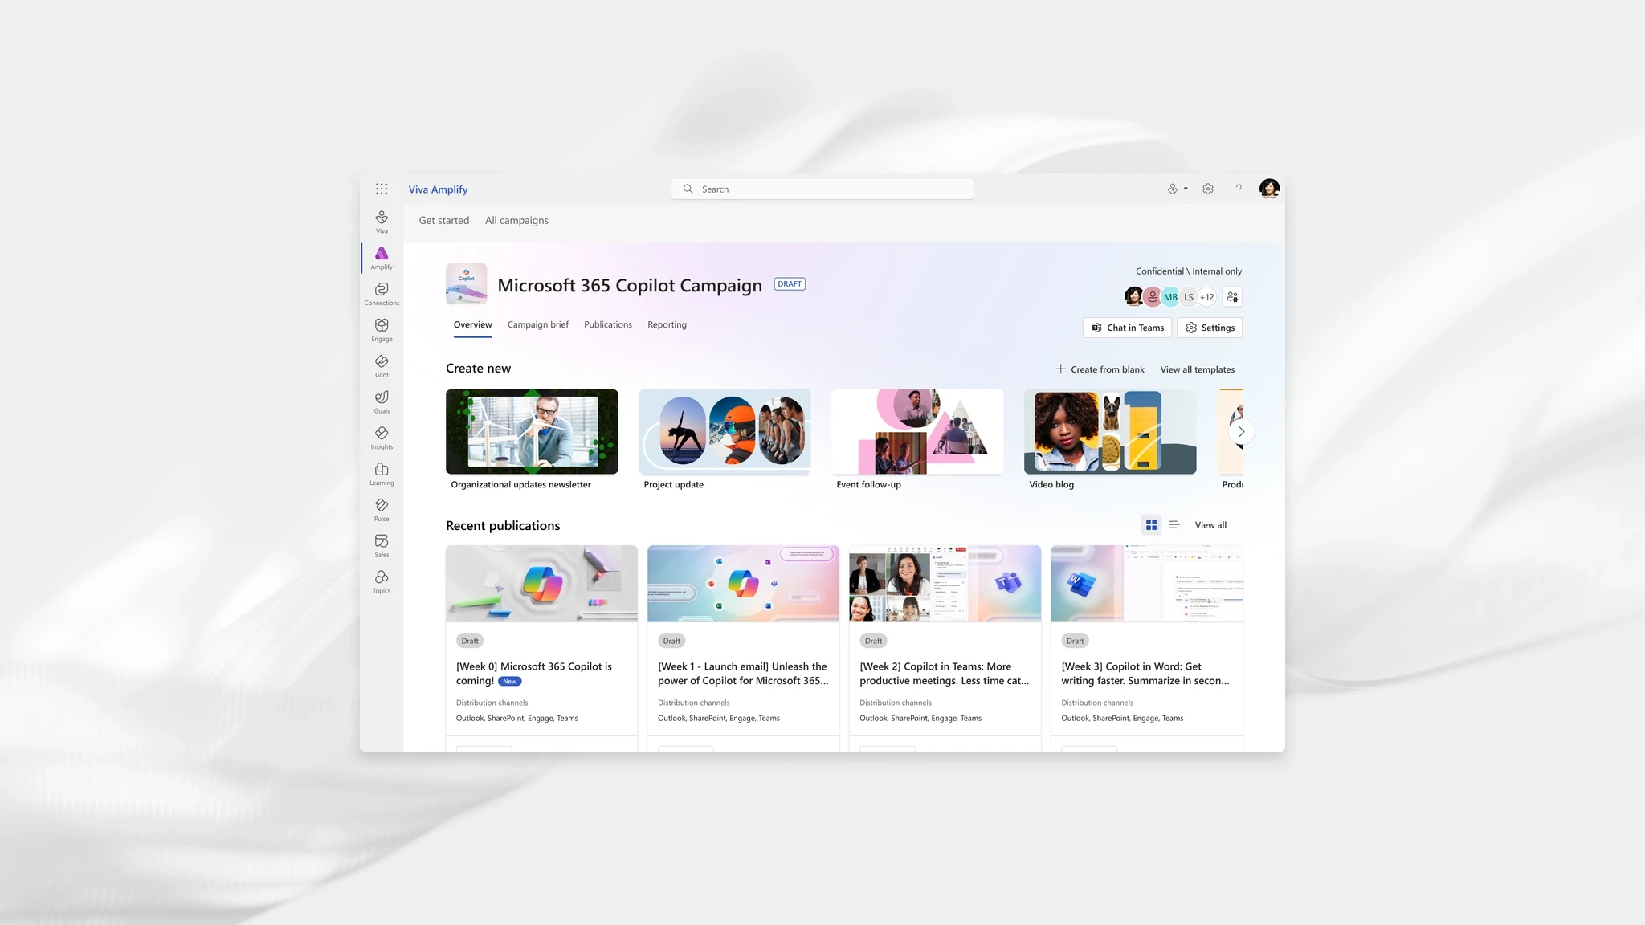Open Glint in the left sidebar
The image size is (1645, 925).
[382, 366]
